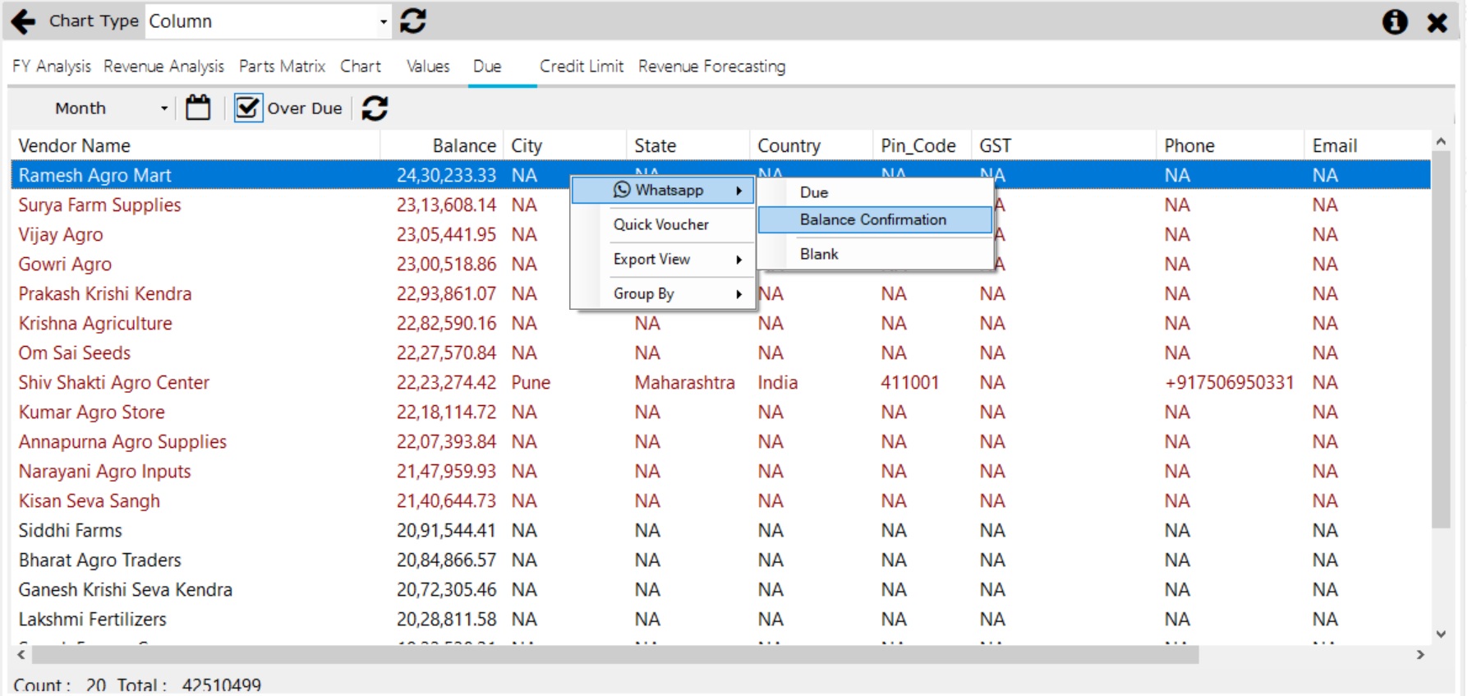
Task: Select Balance Confirmation menu option
Action: click(875, 219)
